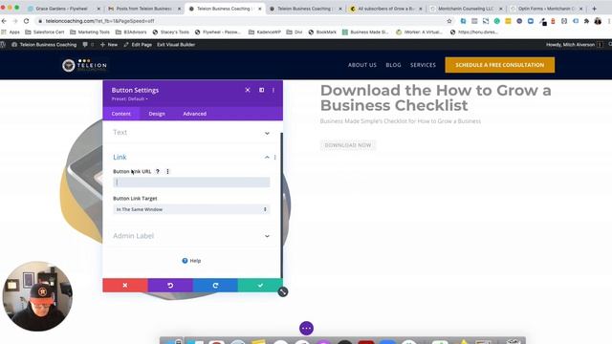Open the Button Link URL three-dot options
Image resolution: width=612 pixels, height=344 pixels.
168,171
